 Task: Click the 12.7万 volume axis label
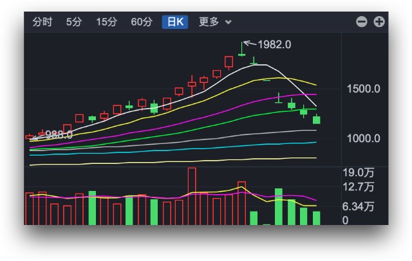358,187
